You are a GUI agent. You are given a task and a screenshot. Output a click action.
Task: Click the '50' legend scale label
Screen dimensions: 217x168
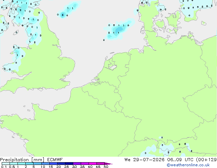click(x=106, y=167)
